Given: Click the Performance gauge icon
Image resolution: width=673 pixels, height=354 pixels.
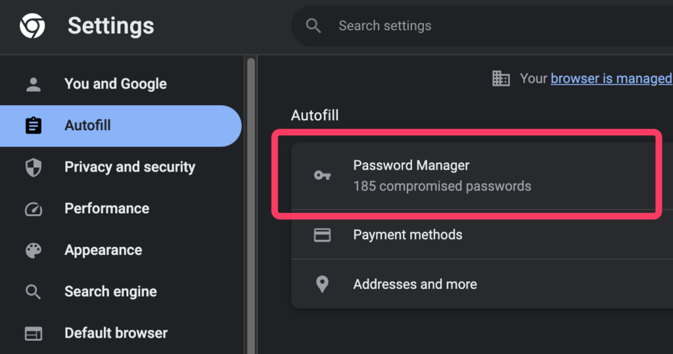Looking at the screenshot, I should point(33,209).
